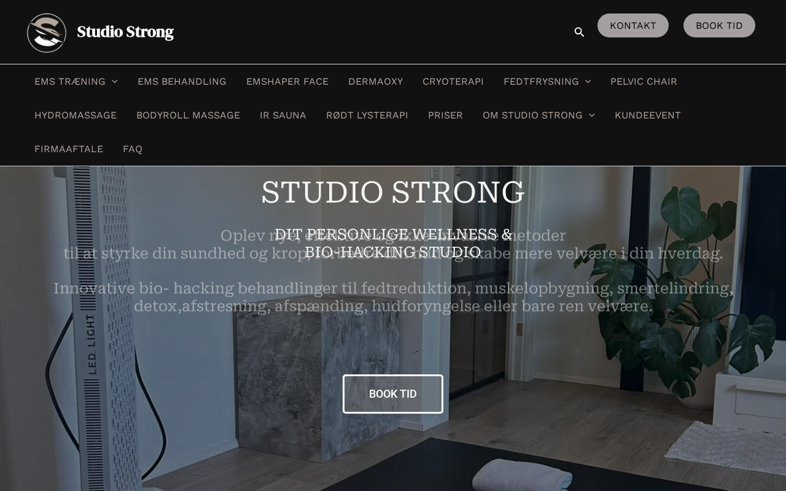Open the search magnifier icon
The width and height of the screenshot is (786, 491).
coord(579,32)
